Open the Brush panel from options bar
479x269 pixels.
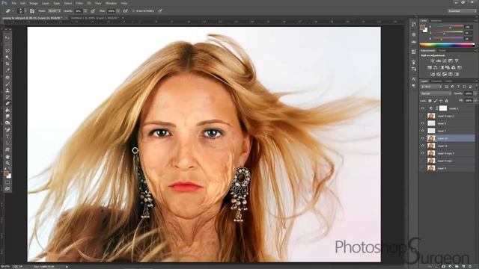click(x=32, y=10)
